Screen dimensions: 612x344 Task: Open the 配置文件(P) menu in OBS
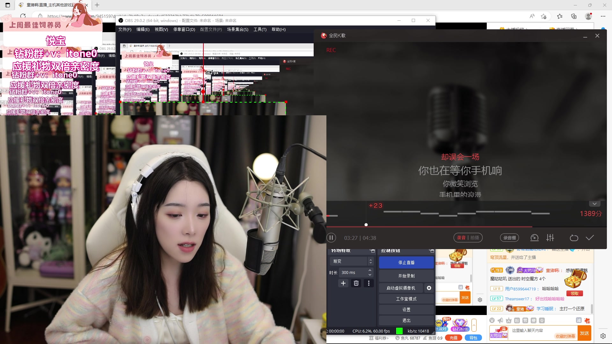click(211, 29)
